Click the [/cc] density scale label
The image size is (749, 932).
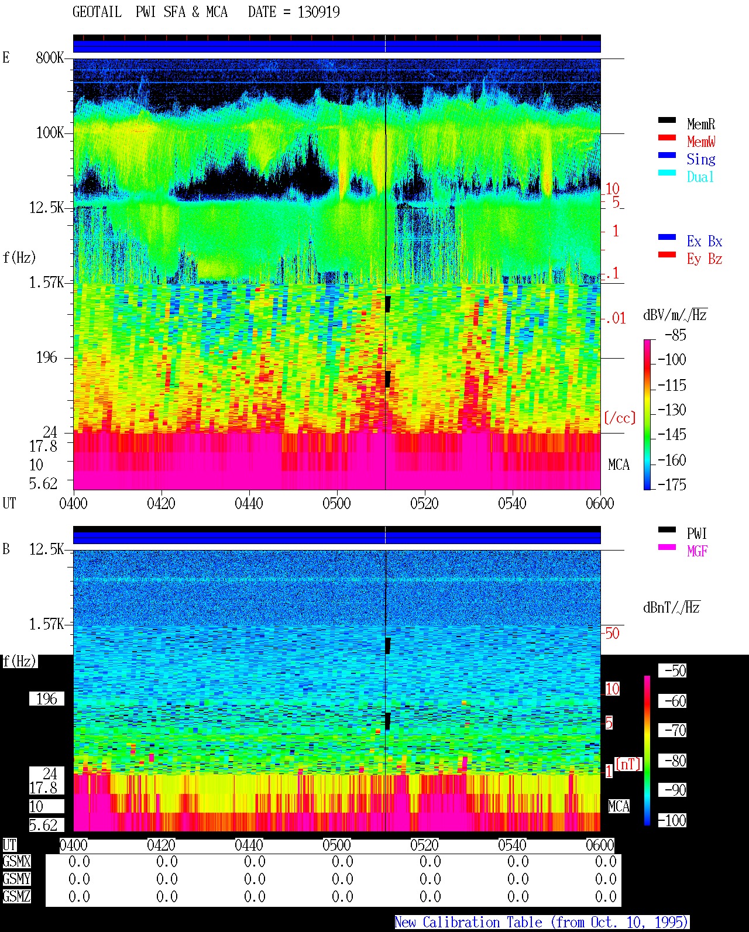(619, 418)
